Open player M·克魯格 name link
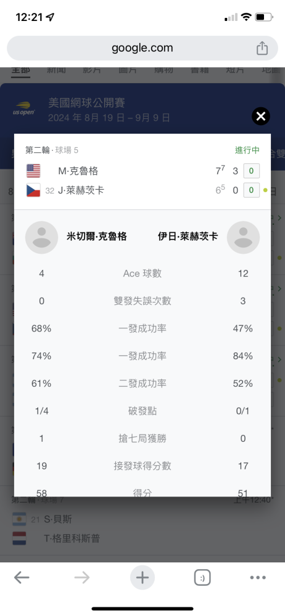The width and height of the screenshot is (285, 616). pos(78,171)
